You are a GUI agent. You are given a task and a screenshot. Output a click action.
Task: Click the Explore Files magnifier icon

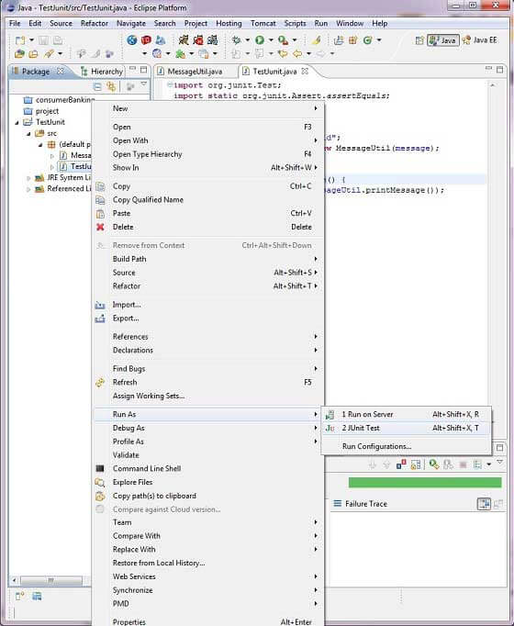(100, 482)
